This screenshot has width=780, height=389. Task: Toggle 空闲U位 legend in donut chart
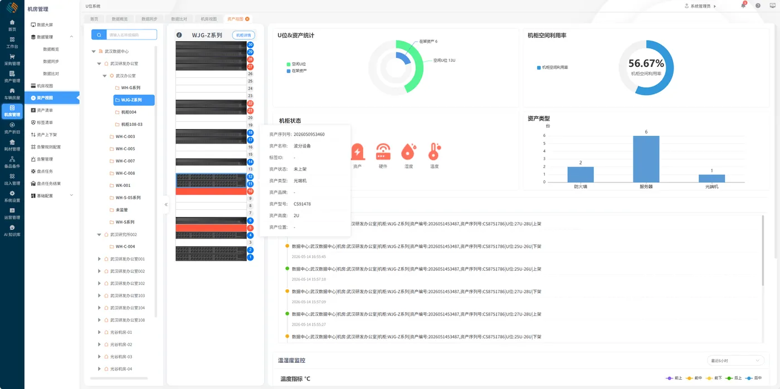296,64
